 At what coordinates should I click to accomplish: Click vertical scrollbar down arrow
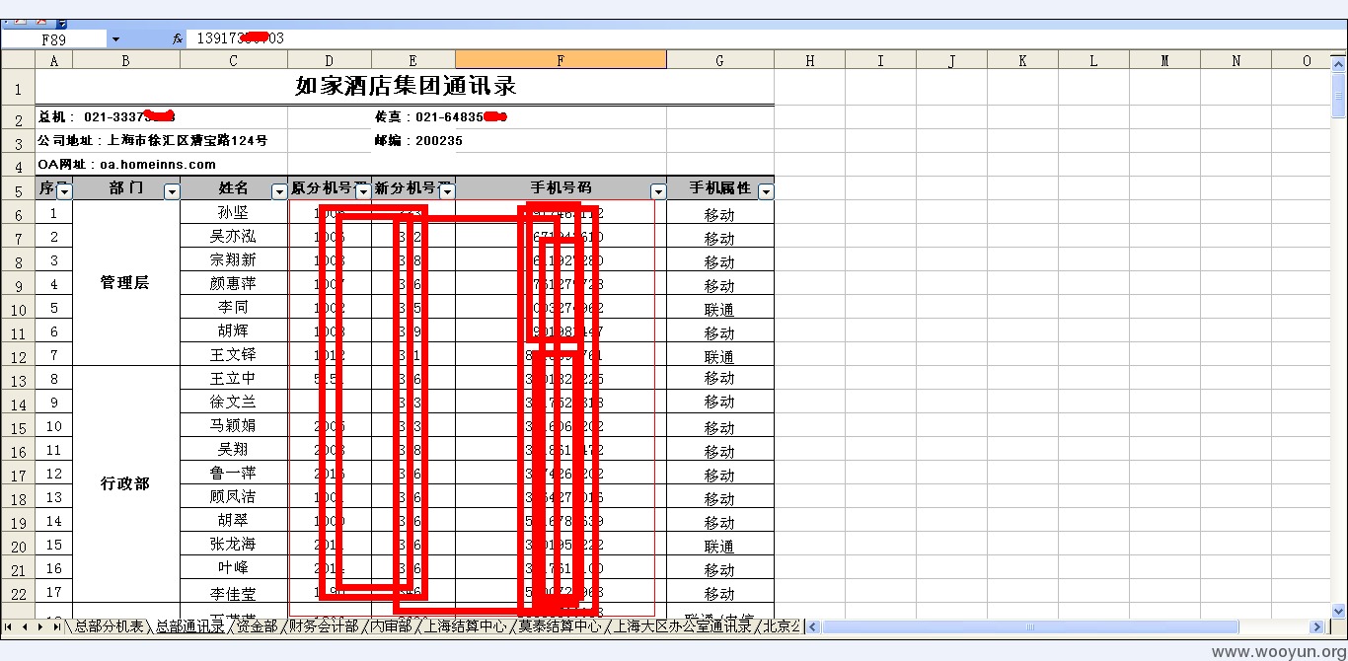click(x=1339, y=611)
